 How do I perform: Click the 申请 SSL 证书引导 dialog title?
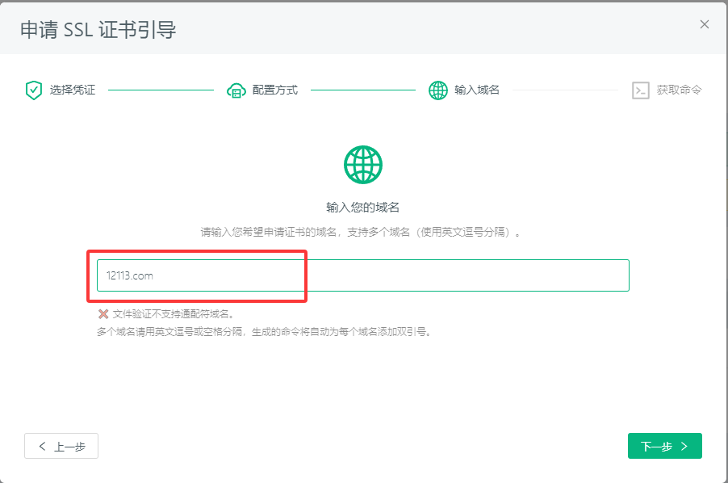tap(98, 30)
